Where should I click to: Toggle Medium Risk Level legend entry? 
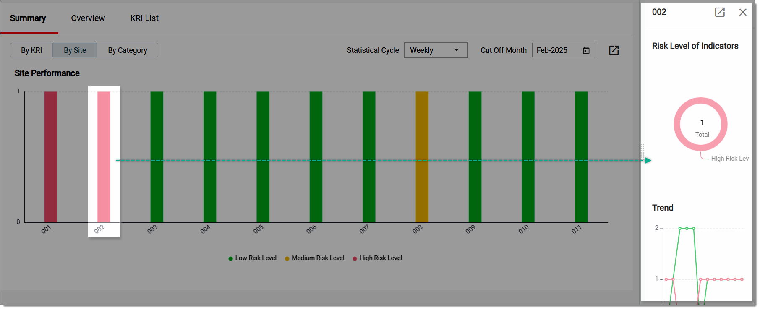315,258
